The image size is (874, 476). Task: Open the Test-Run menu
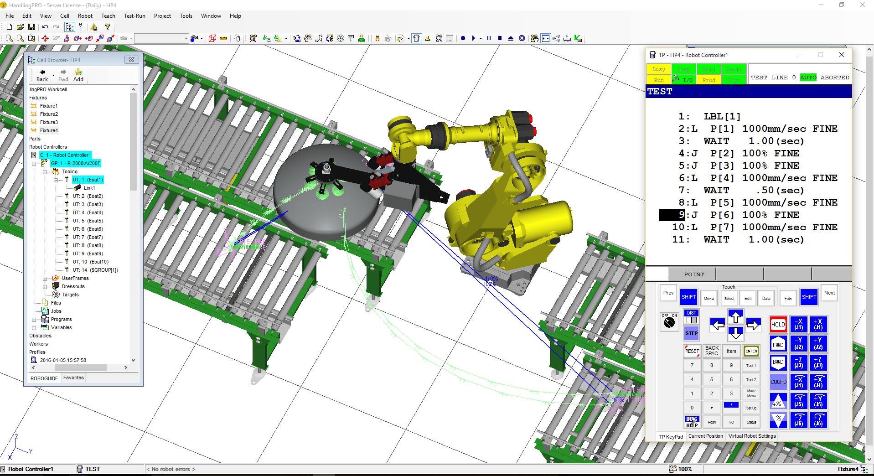[134, 16]
